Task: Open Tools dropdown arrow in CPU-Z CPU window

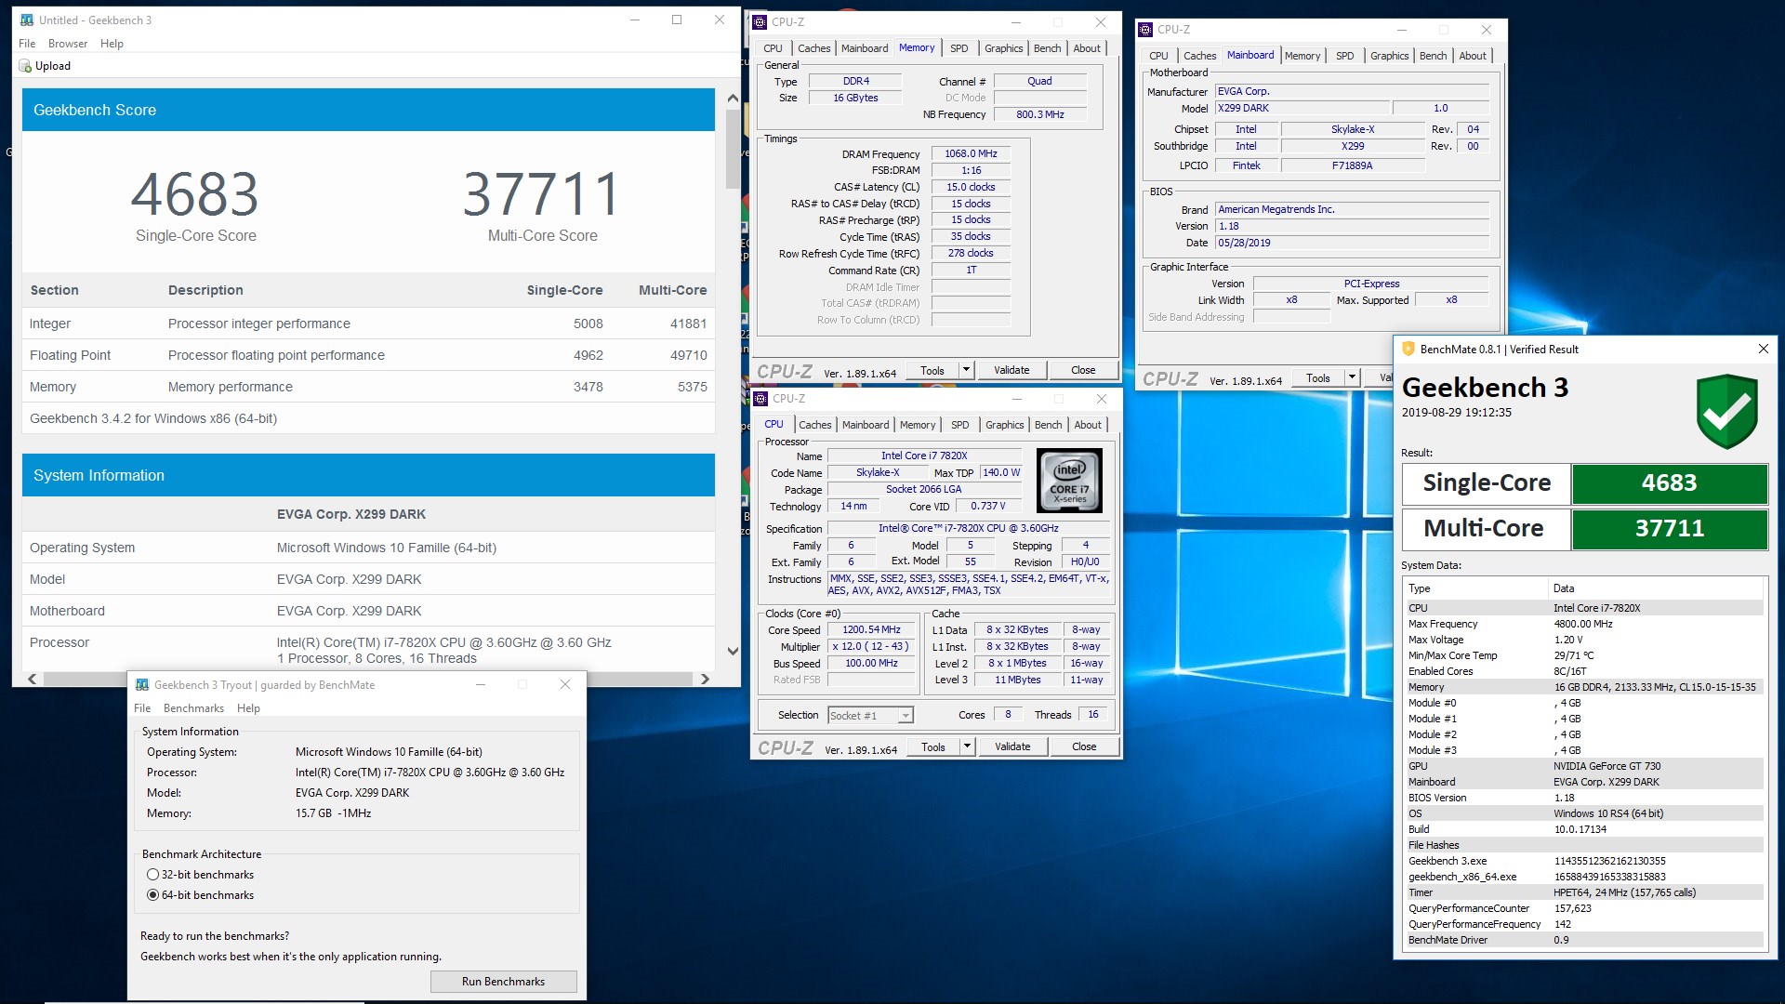Action: click(x=967, y=746)
